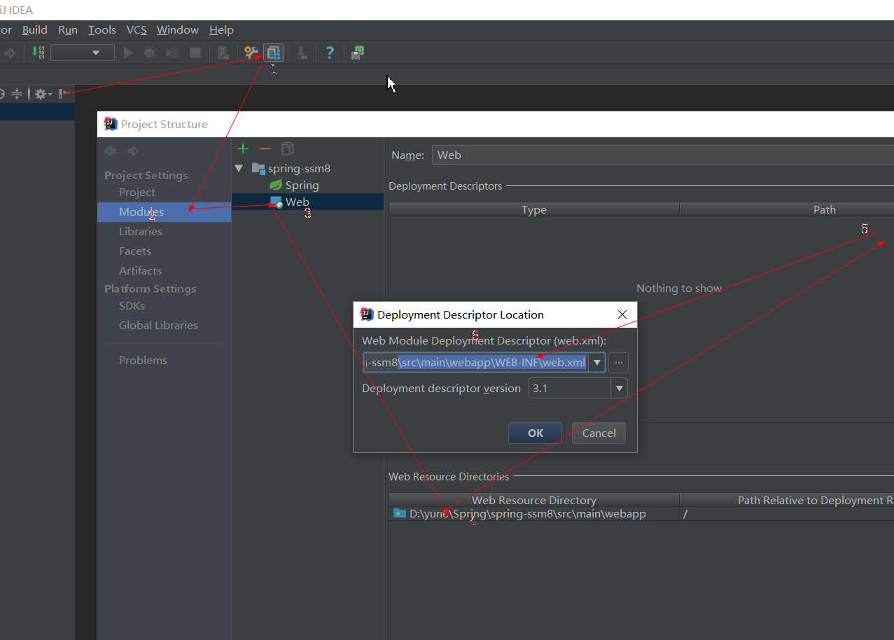Image resolution: width=894 pixels, height=640 pixels.
Task: Click OK in Deployment Descriptor Location dialog
Action: click(x=535, y=433)
